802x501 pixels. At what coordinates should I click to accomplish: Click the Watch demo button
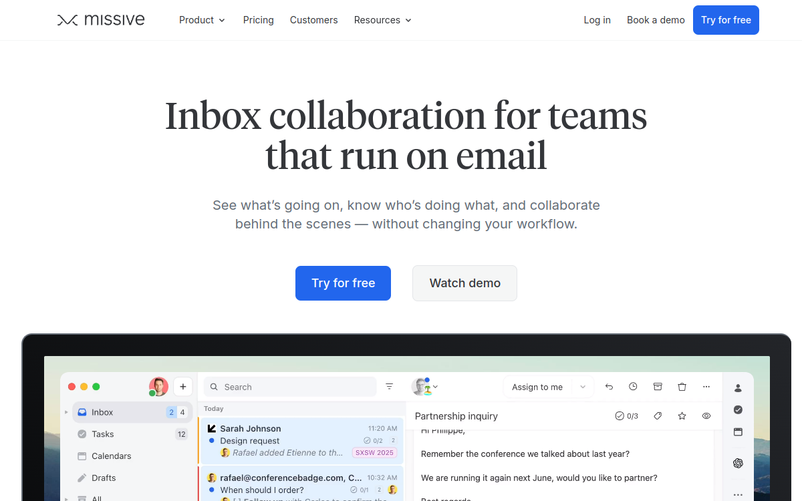pyautogui.click(x=464, y=283)
